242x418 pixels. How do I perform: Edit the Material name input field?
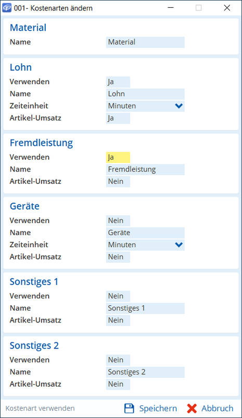point(145,42)
